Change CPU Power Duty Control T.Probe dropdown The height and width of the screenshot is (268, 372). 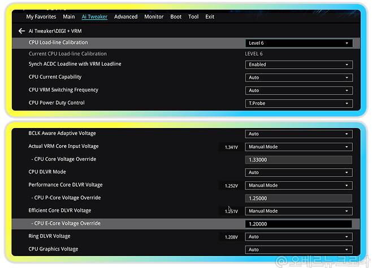pyautogui.click(x=299, y=104)
